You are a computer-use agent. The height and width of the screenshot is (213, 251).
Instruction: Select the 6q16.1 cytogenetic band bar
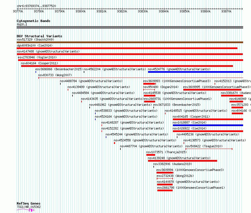coord(130,27)
